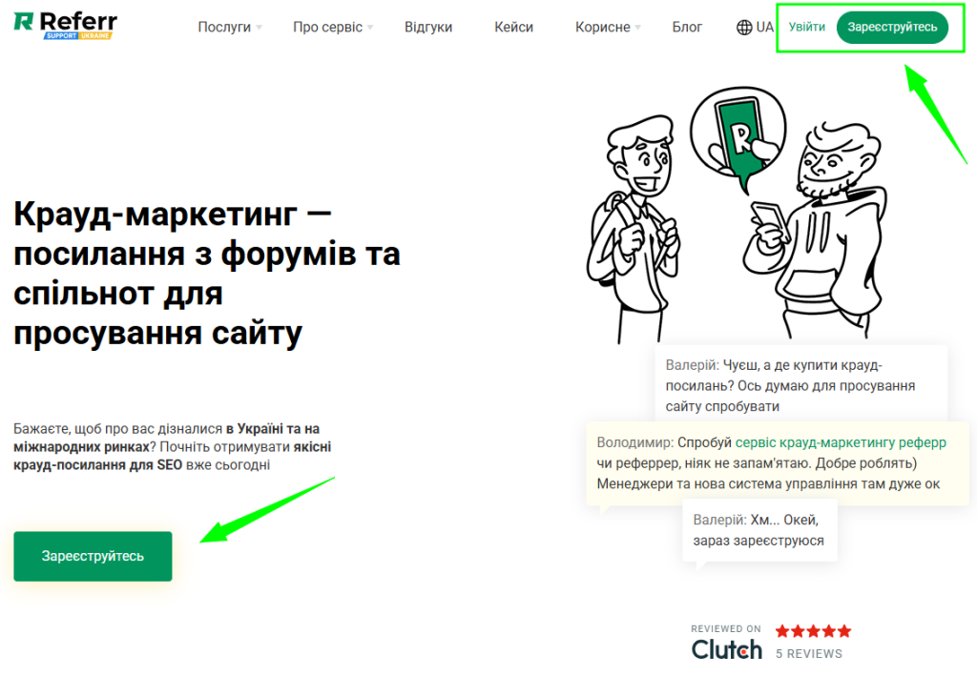
Task: Open the Відгуки menu item
Action: pyautogui.click(x=428, y=28)
